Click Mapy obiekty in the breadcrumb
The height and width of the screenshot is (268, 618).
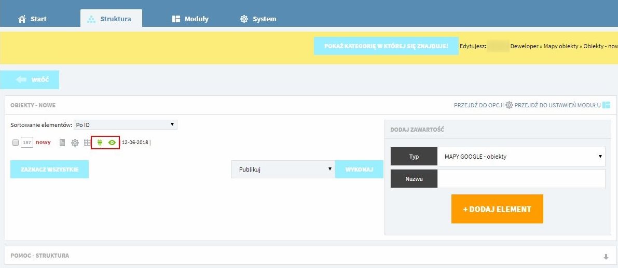(x=561, y=46)
